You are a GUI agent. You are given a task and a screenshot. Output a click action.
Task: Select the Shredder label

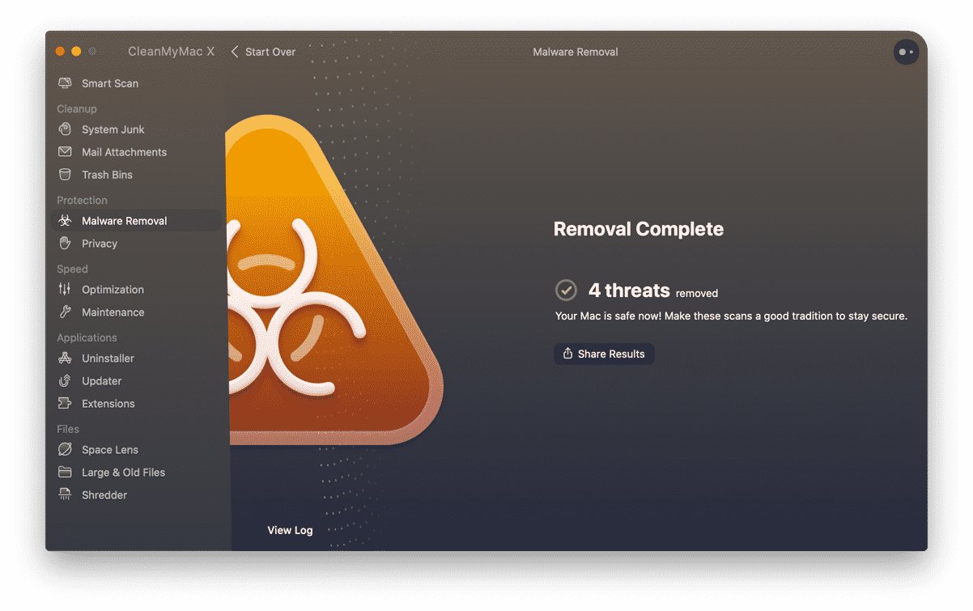click(x=104, y=495)
